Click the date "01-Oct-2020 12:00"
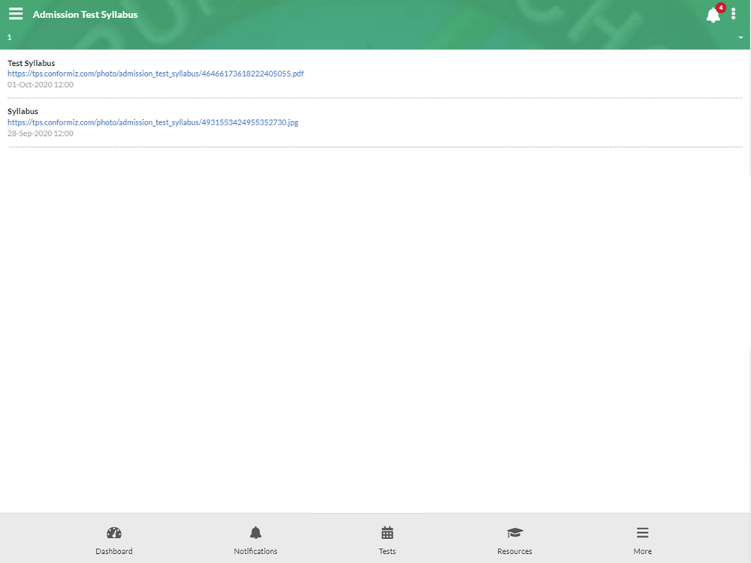This screenshot has height=563, width=751. pyautogui.click(x=41, y=85)
